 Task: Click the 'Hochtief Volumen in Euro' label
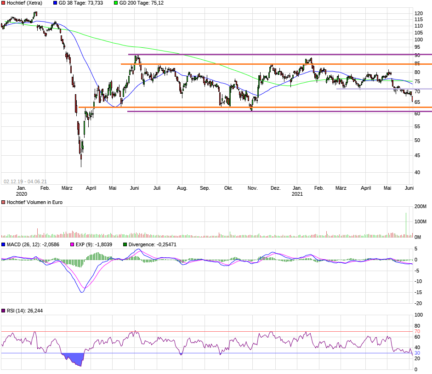35,202
